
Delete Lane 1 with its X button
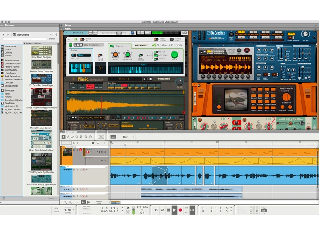click(x=105, y=152)
